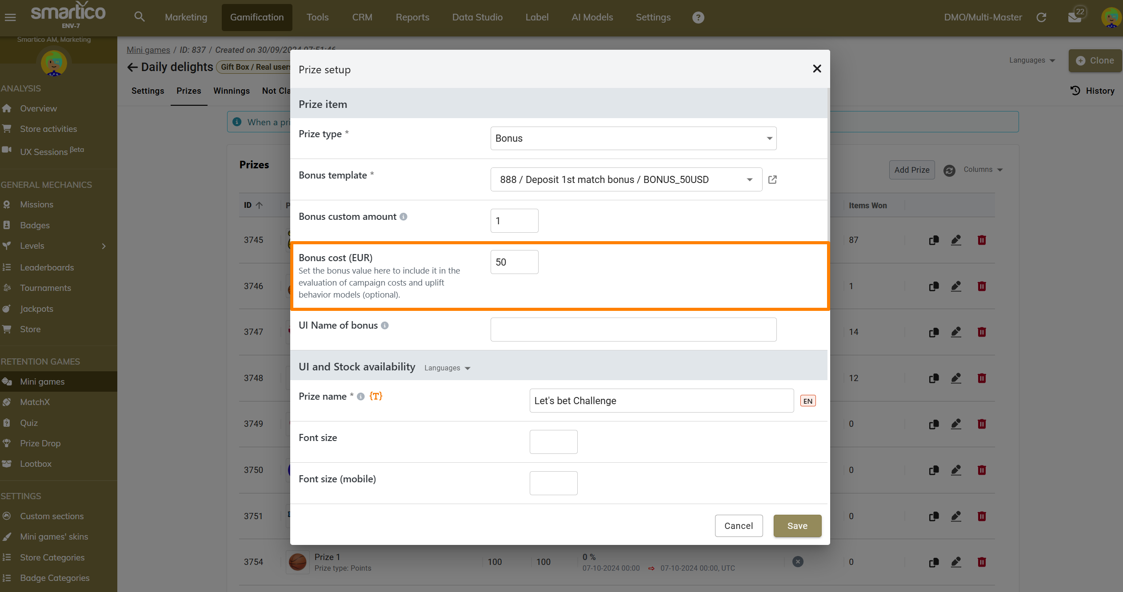This screenshot has height=592, width=1123.
Task: Delete prize row 3745 with trash icon
Action: click(x=982, y=240)
